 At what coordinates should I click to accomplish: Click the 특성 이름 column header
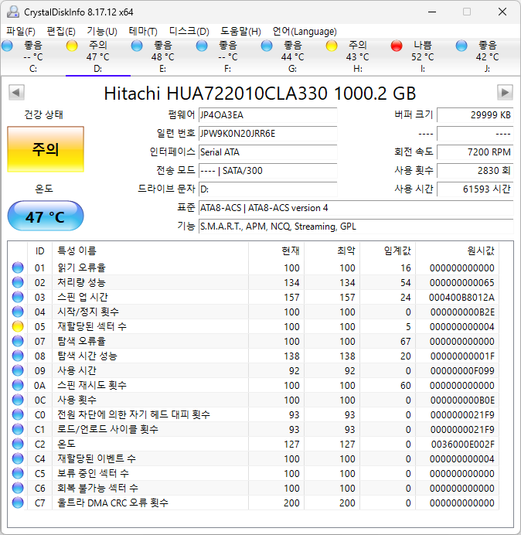click(x=150, y=250)
